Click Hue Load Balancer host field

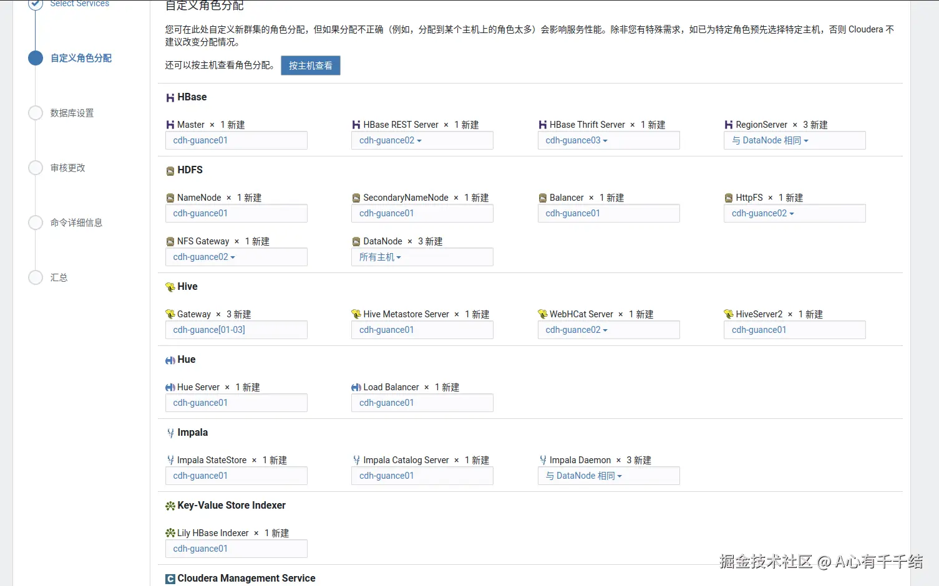(x=422, y=403)
